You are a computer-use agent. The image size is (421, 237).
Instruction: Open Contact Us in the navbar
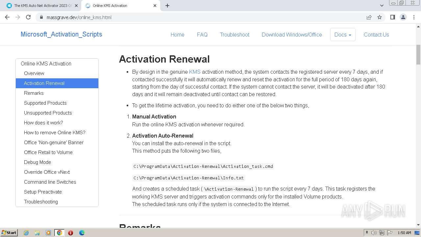point(376,35)
